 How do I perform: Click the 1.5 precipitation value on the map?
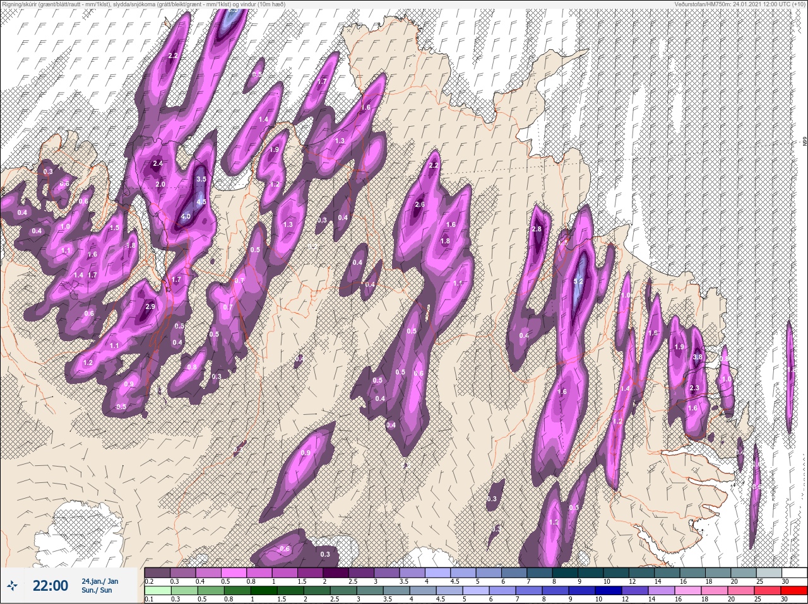pyautogui.click(x=114, y=228)
